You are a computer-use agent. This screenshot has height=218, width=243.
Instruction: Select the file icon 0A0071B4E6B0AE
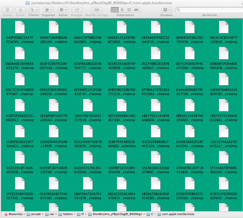pyautogui.click(x=54, y=27)
